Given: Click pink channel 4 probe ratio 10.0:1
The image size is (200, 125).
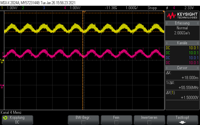Looking at the screenshot, I should (193, 63).
